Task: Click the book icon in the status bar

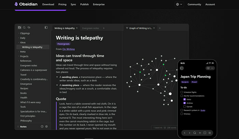Action: pos(165,128)
